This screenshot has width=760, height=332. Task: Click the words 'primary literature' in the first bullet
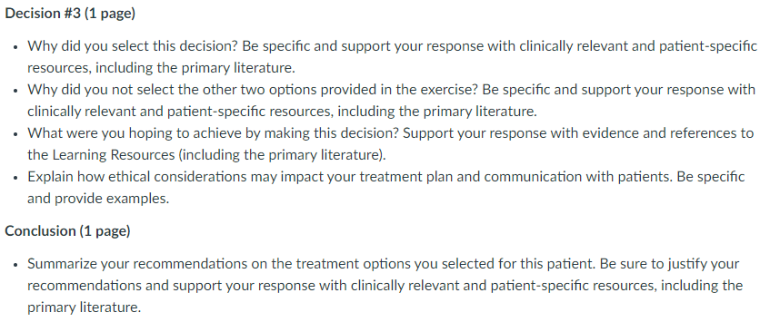pos(237,68)
